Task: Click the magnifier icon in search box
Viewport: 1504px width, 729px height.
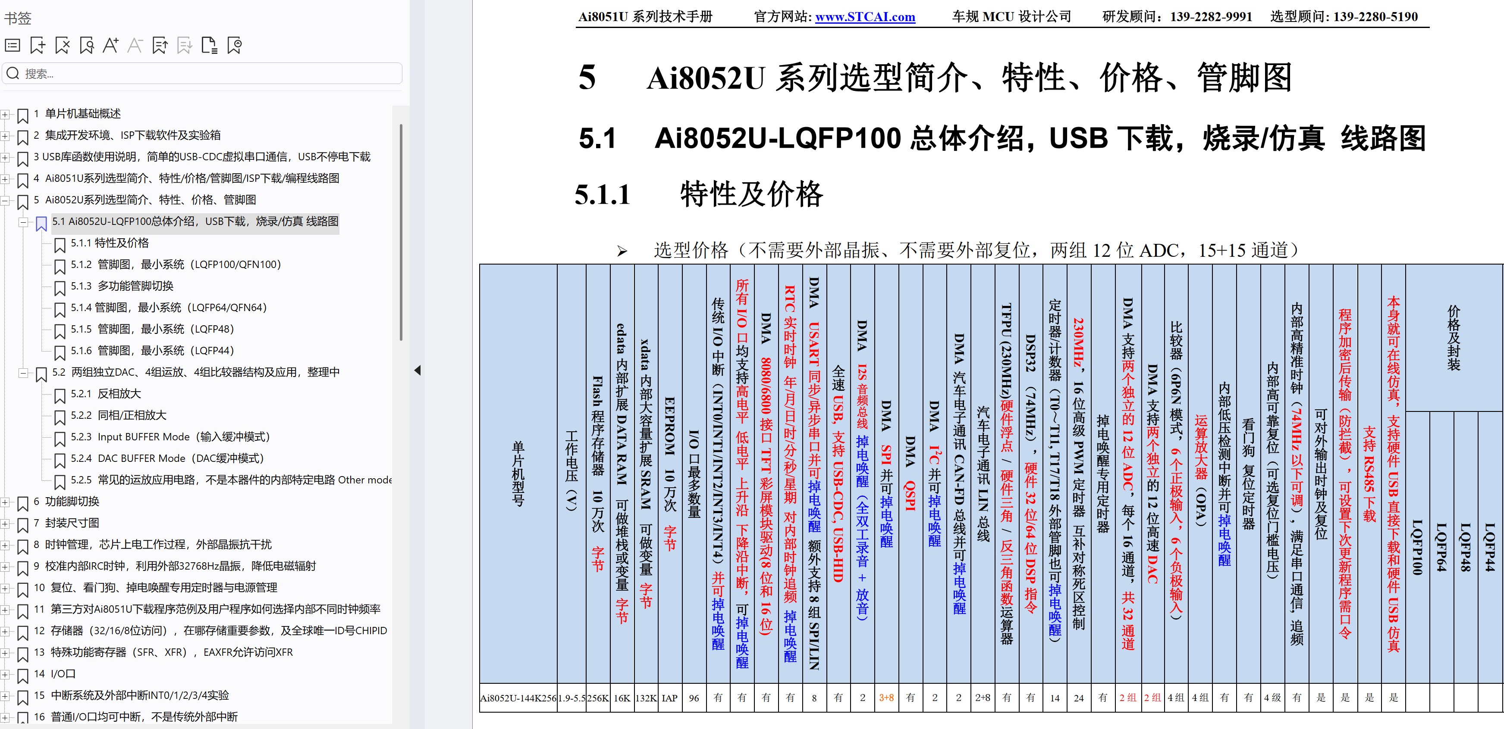Action: 13,74
